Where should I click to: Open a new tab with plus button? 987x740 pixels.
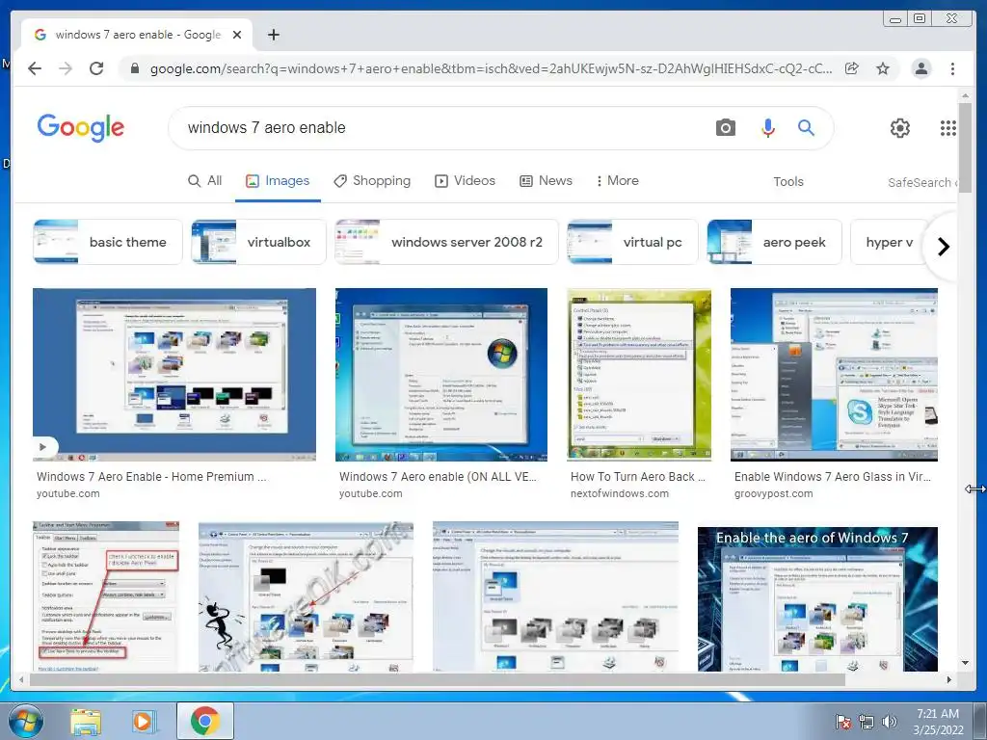[273, 35]
